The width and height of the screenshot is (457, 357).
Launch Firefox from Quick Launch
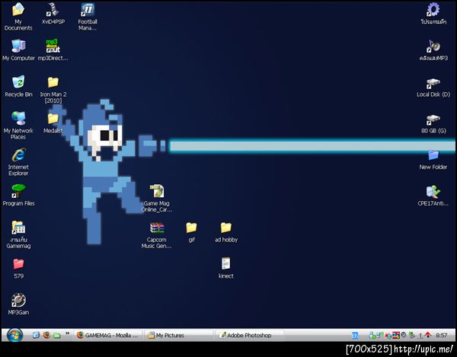[x=46, y=335]
